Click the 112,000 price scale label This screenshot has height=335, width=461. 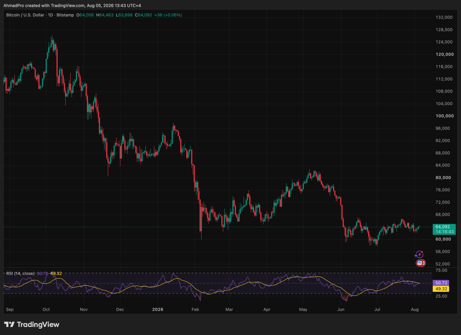(x=444, y=79)
